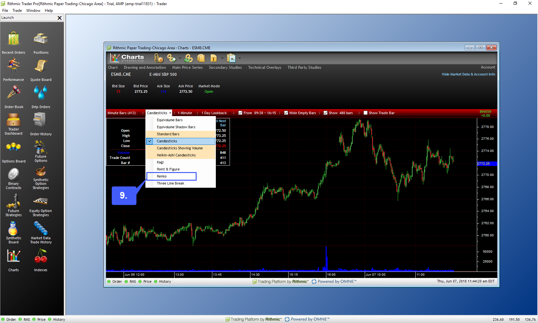Click the Hide Market Data & Account Info link
Image resolution: width=538 pixels, height=323 pixels.
(468, 74)
